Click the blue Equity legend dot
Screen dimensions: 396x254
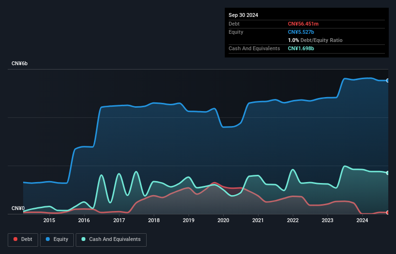tap(48, 239)
